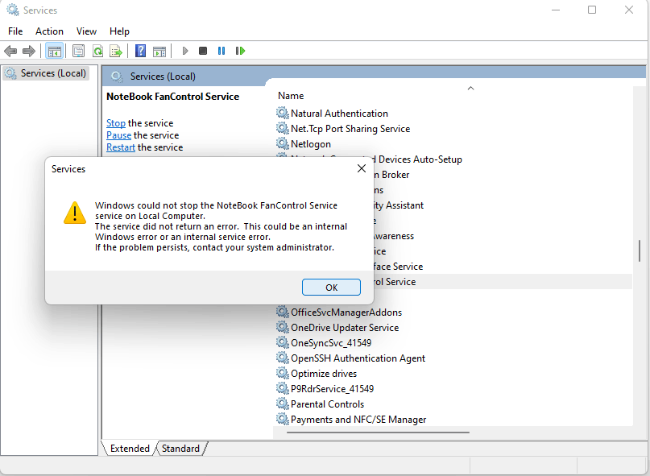Toggle Show/Hide Console Tree icon

pyautogui.click(x=54, y=51)
